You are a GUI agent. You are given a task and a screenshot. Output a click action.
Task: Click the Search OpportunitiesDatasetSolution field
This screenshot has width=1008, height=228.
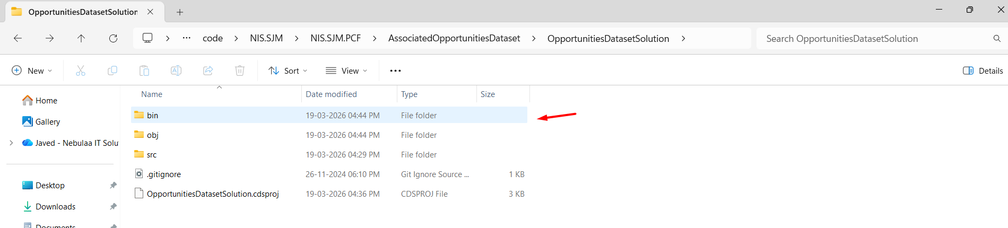click(875, 39)
